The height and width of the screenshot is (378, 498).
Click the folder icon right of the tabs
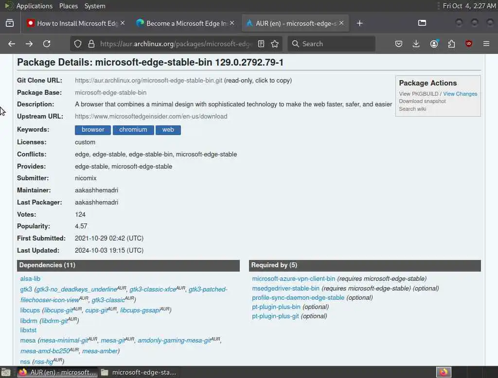(x=422, y=23)
